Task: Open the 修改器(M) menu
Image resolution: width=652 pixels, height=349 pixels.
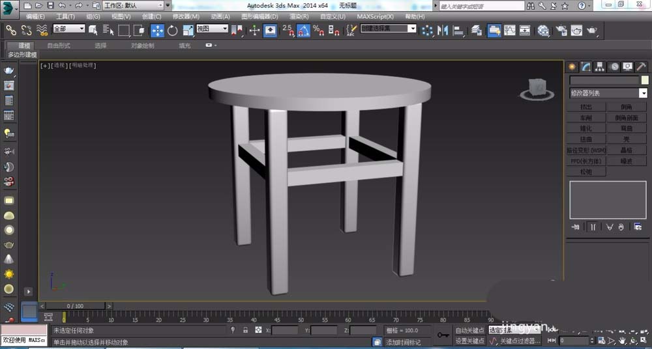Action: point(186,17)
